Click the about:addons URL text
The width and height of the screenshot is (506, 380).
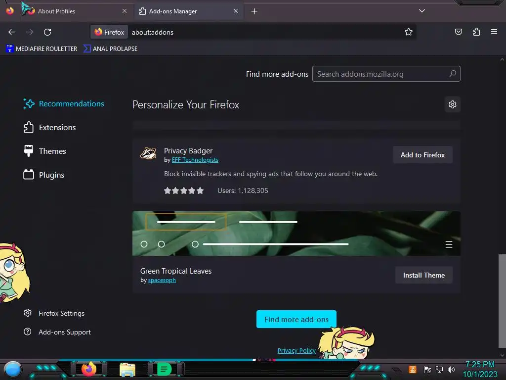tap(153, 32)
